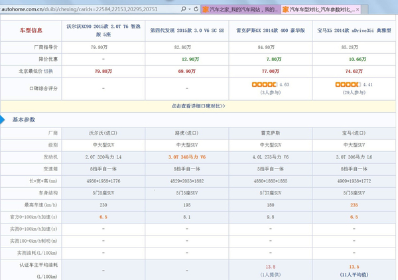Click the autohome favicon on the active tab
The width and height of the screenshot is (398, 280).
(x=285, y=10)
